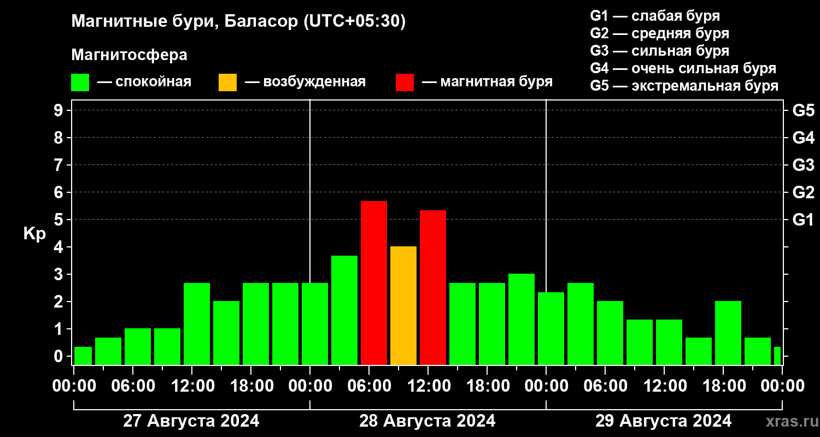Screen dimensions: 820x437
Task: Click the 'G2 — средняя буря' legend line
Action: pyautogui.click(x=659, y=33)
